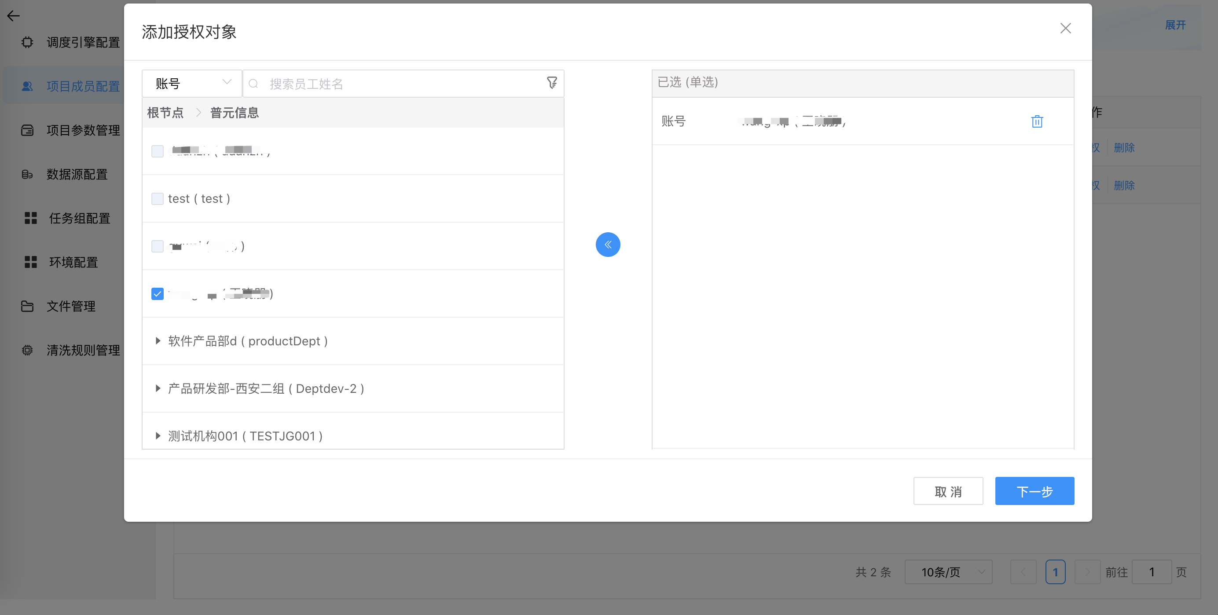Click the blue transfer-back arrow control
This screenshot has width=1218, height=615.
tap(608, 245)
